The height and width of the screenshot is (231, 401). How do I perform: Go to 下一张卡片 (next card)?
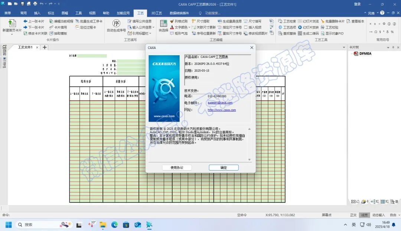(34, 27)
